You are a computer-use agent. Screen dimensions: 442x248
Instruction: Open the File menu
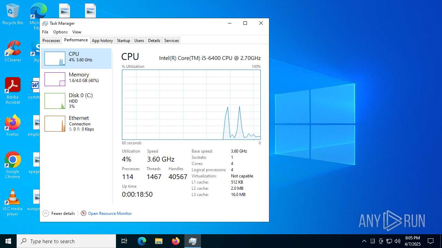pos(45,32)
